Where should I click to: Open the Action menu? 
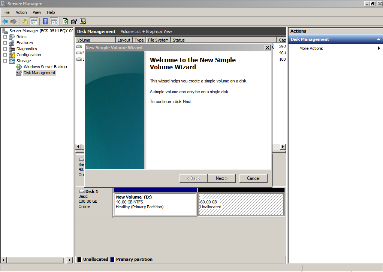[x=21, y=12]
